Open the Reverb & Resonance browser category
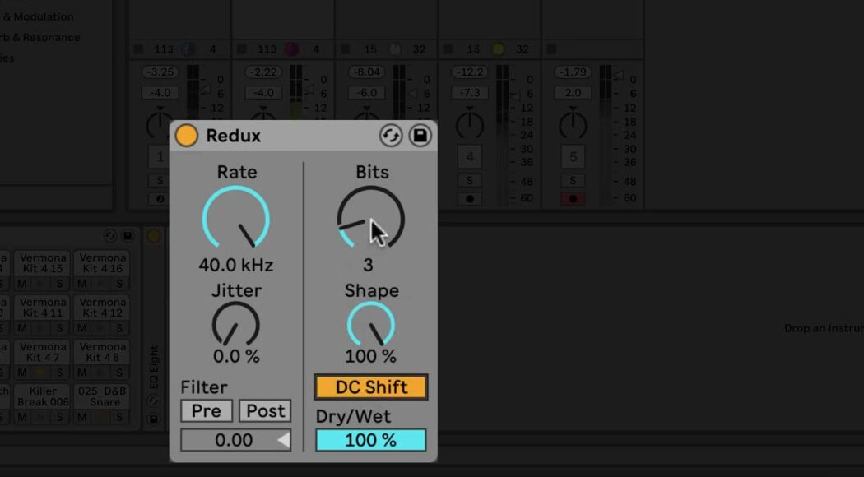This screenshot has width=864, height=477. click(39, 38)
